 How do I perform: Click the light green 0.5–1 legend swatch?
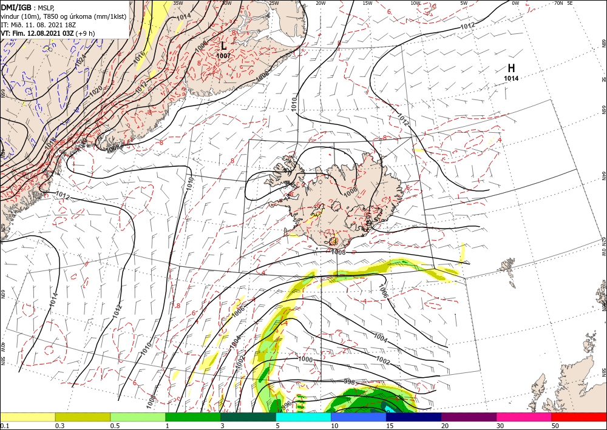(x=138, y=417)
